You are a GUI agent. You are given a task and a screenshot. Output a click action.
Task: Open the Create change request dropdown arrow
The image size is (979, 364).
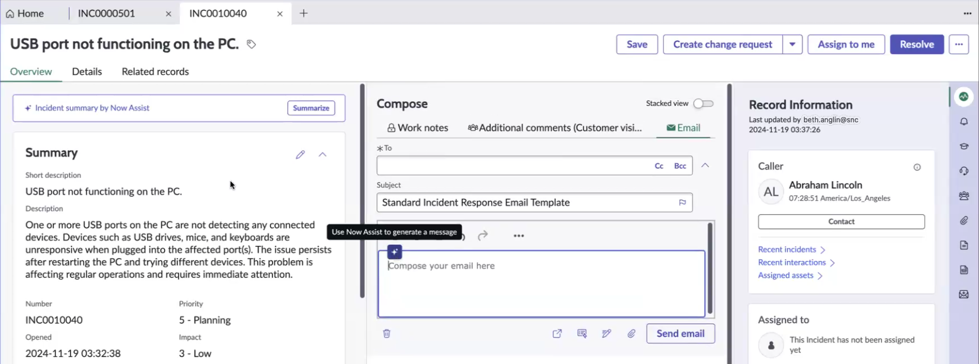click(792, 44)
